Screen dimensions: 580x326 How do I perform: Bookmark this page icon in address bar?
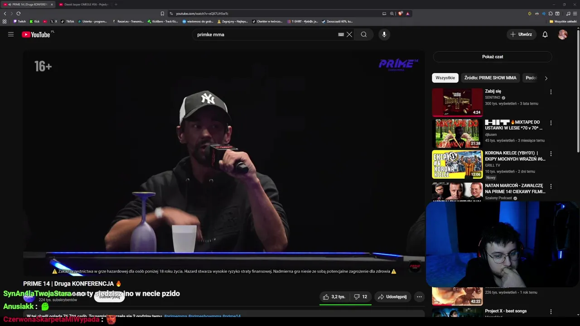[x=162, y=14]
